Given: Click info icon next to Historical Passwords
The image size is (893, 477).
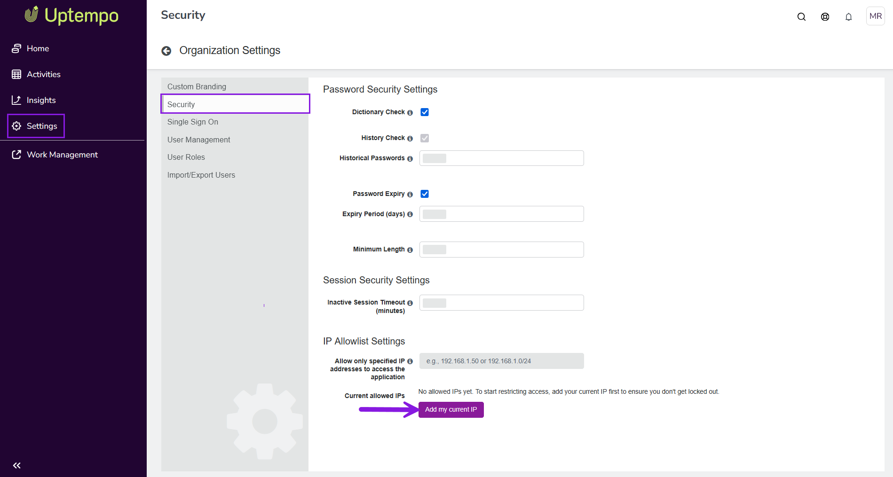Looking at the screenshot, I should tap(410, 159).
